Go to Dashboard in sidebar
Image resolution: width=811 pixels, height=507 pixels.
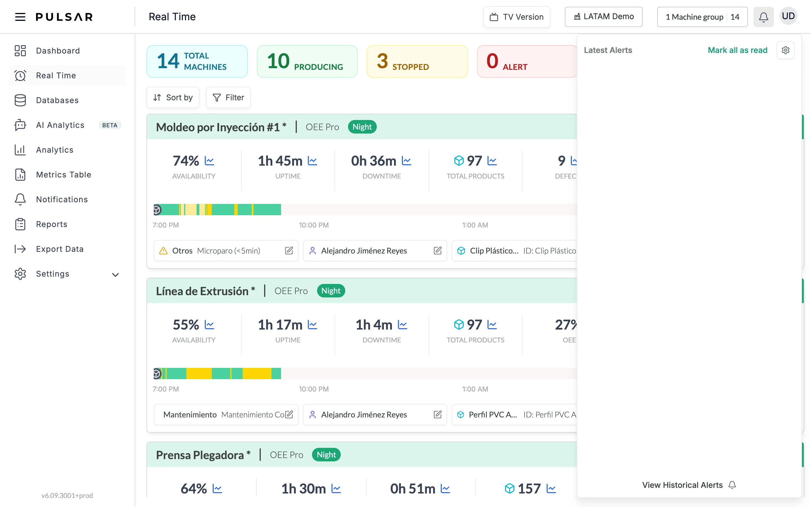67,51
